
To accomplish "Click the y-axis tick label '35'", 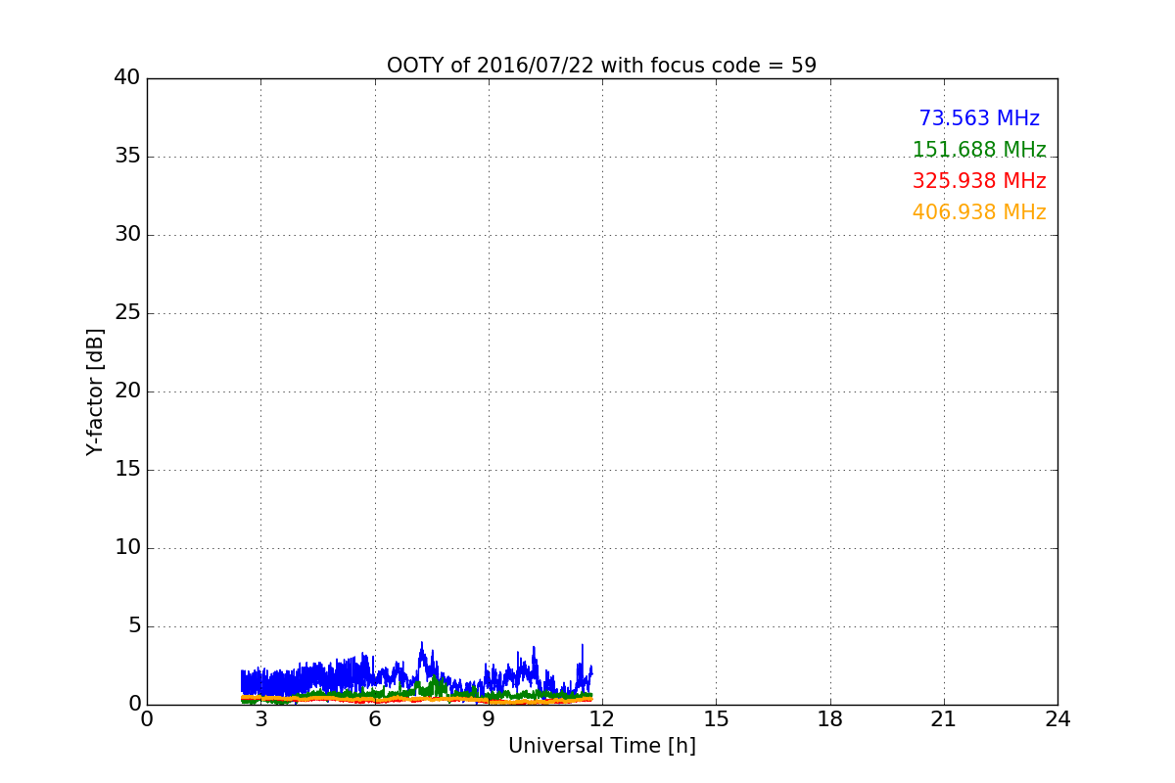I will (x=127, y=156).
